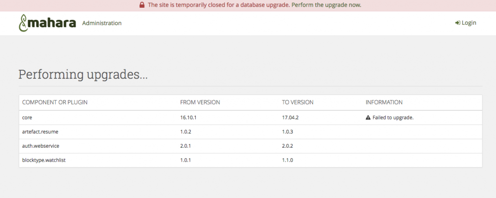Screen dimensions: 496x198
Task: Click Perform the upgrade now link
Action: coord(326,5)
